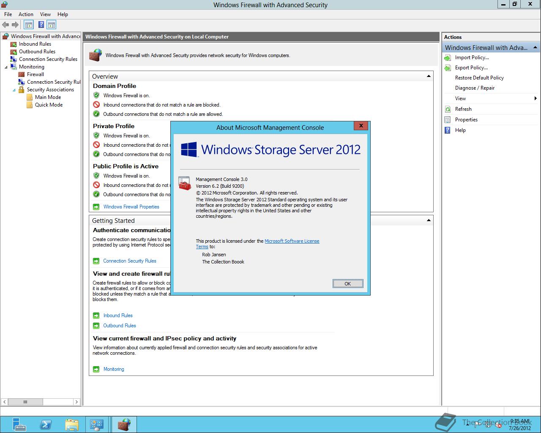Collapse the Actions pane header group

coord(535,47)
